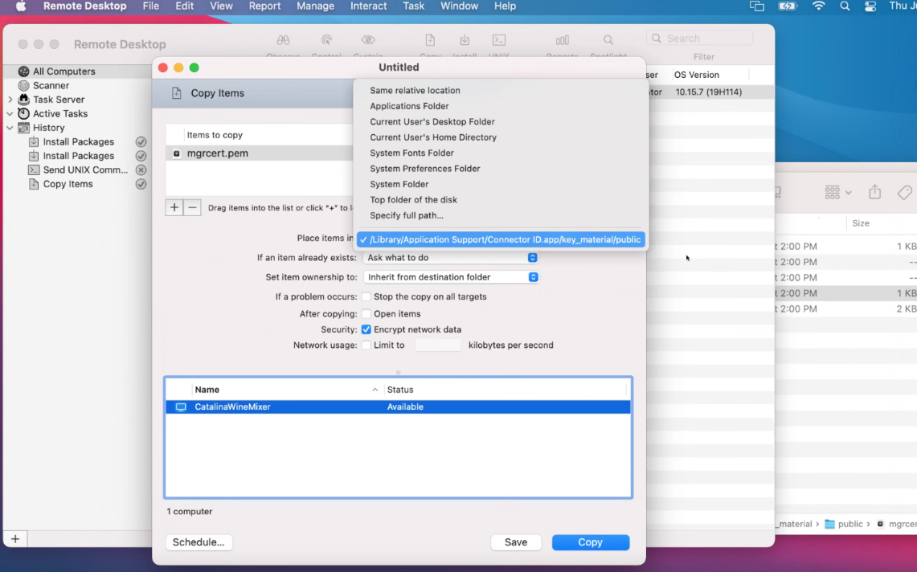The height and width of the screenshot is (572, 917).
Task: Click the Finder share icon
Action: pos(875,192)
